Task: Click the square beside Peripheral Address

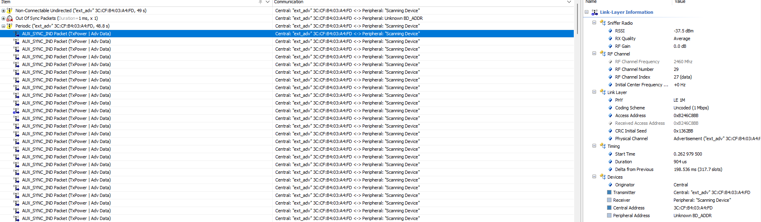Action: tap(609, 216)
